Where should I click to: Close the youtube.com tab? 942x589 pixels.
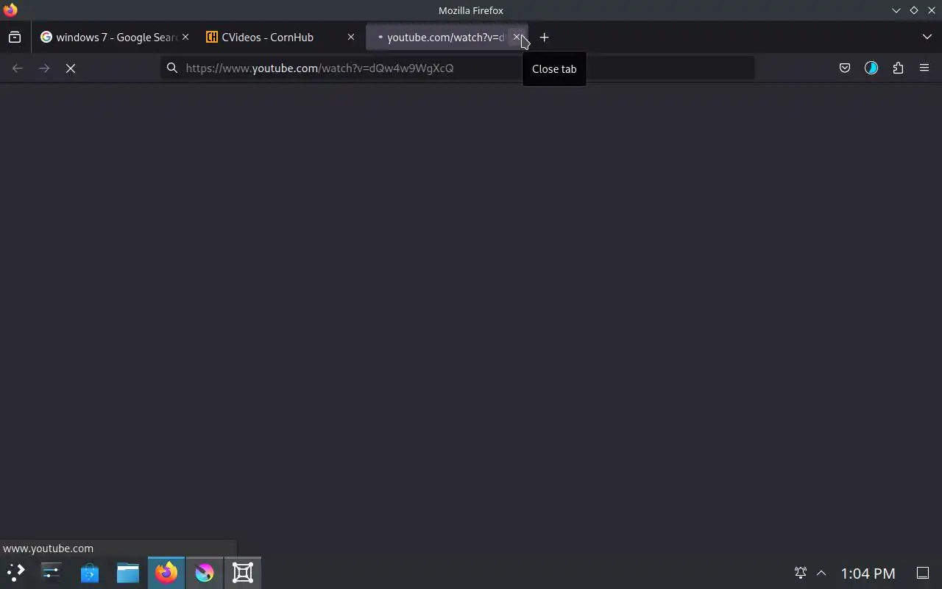517,37
